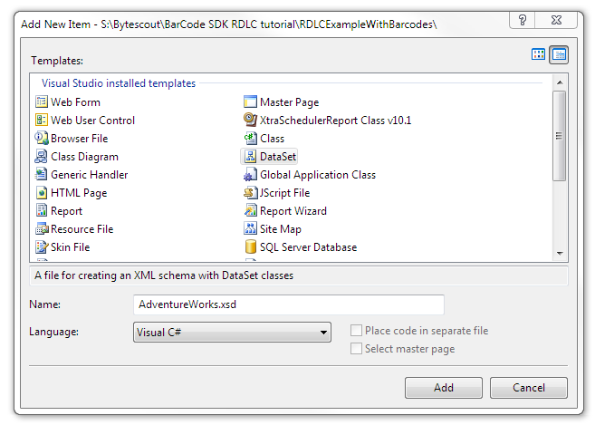Switch templates to large icons view
595x425 pixels.
click(538, 54)
